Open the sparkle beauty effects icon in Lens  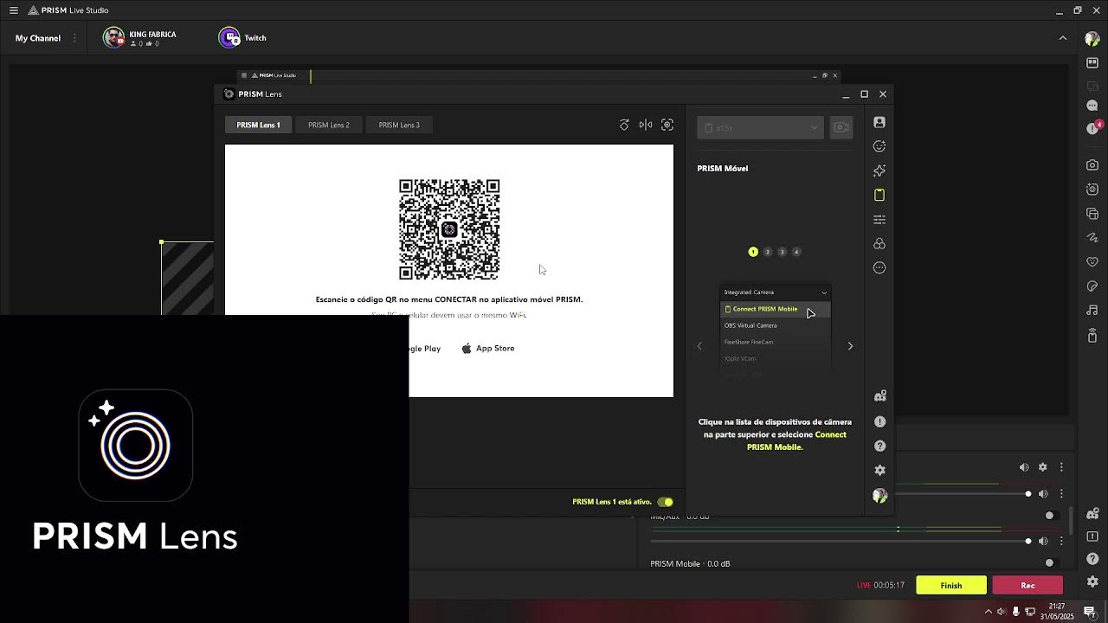pos(879,170)
